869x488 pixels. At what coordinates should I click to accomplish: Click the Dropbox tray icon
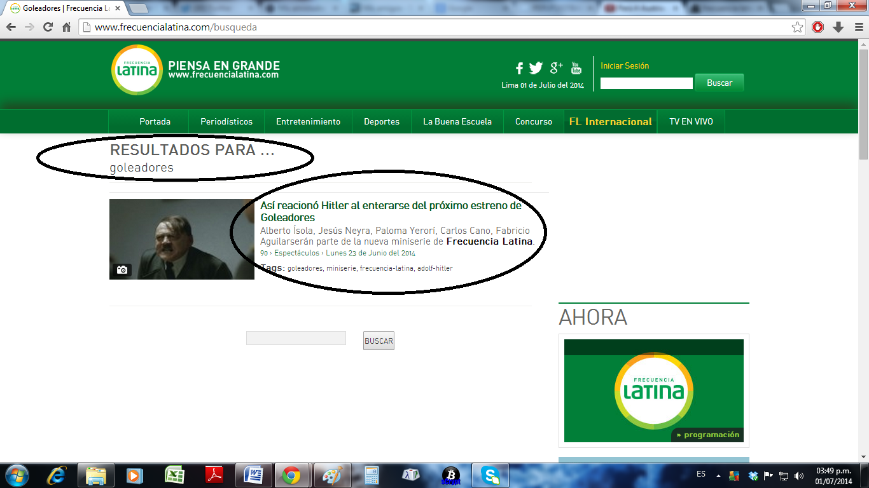click(753, 475)
